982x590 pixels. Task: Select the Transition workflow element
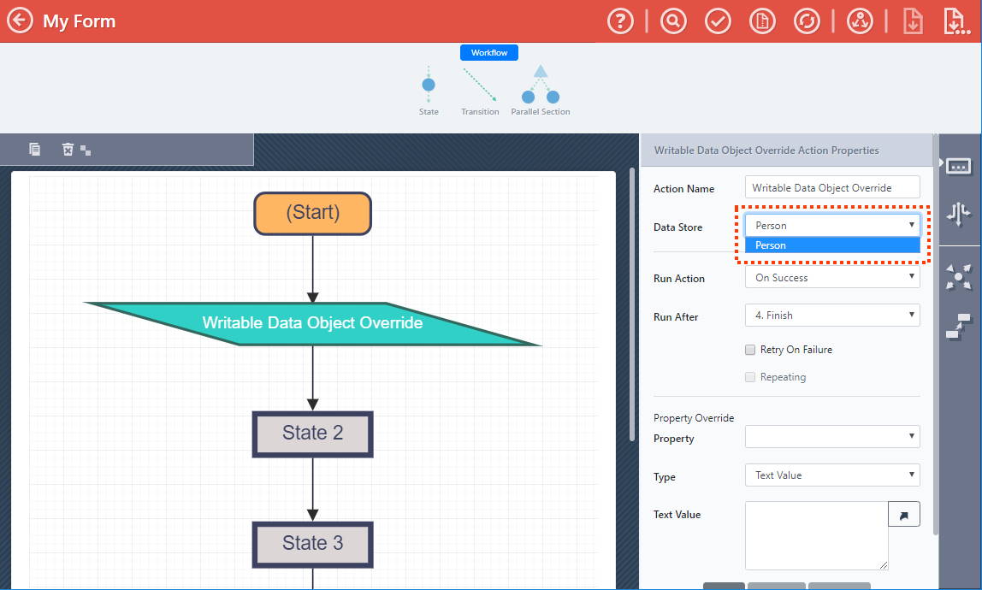[480, 91]
